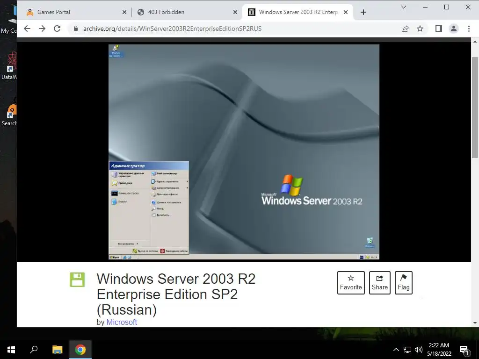Screen dimensions: 479x359
Task: Click the Windows Server 2003 R2 title
Action: [176, 294]
